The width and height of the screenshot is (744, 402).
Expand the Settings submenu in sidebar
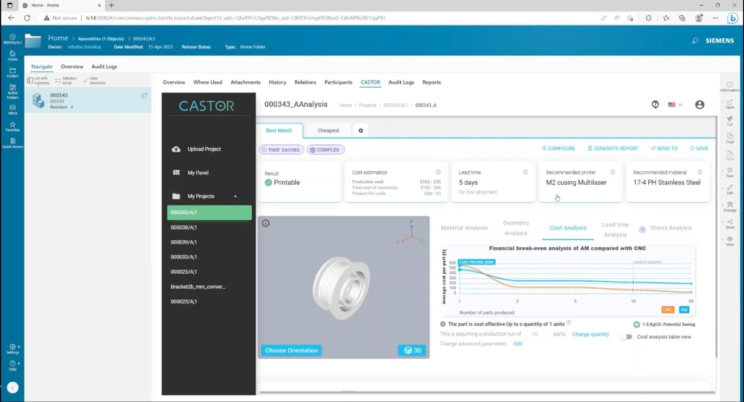19,347
